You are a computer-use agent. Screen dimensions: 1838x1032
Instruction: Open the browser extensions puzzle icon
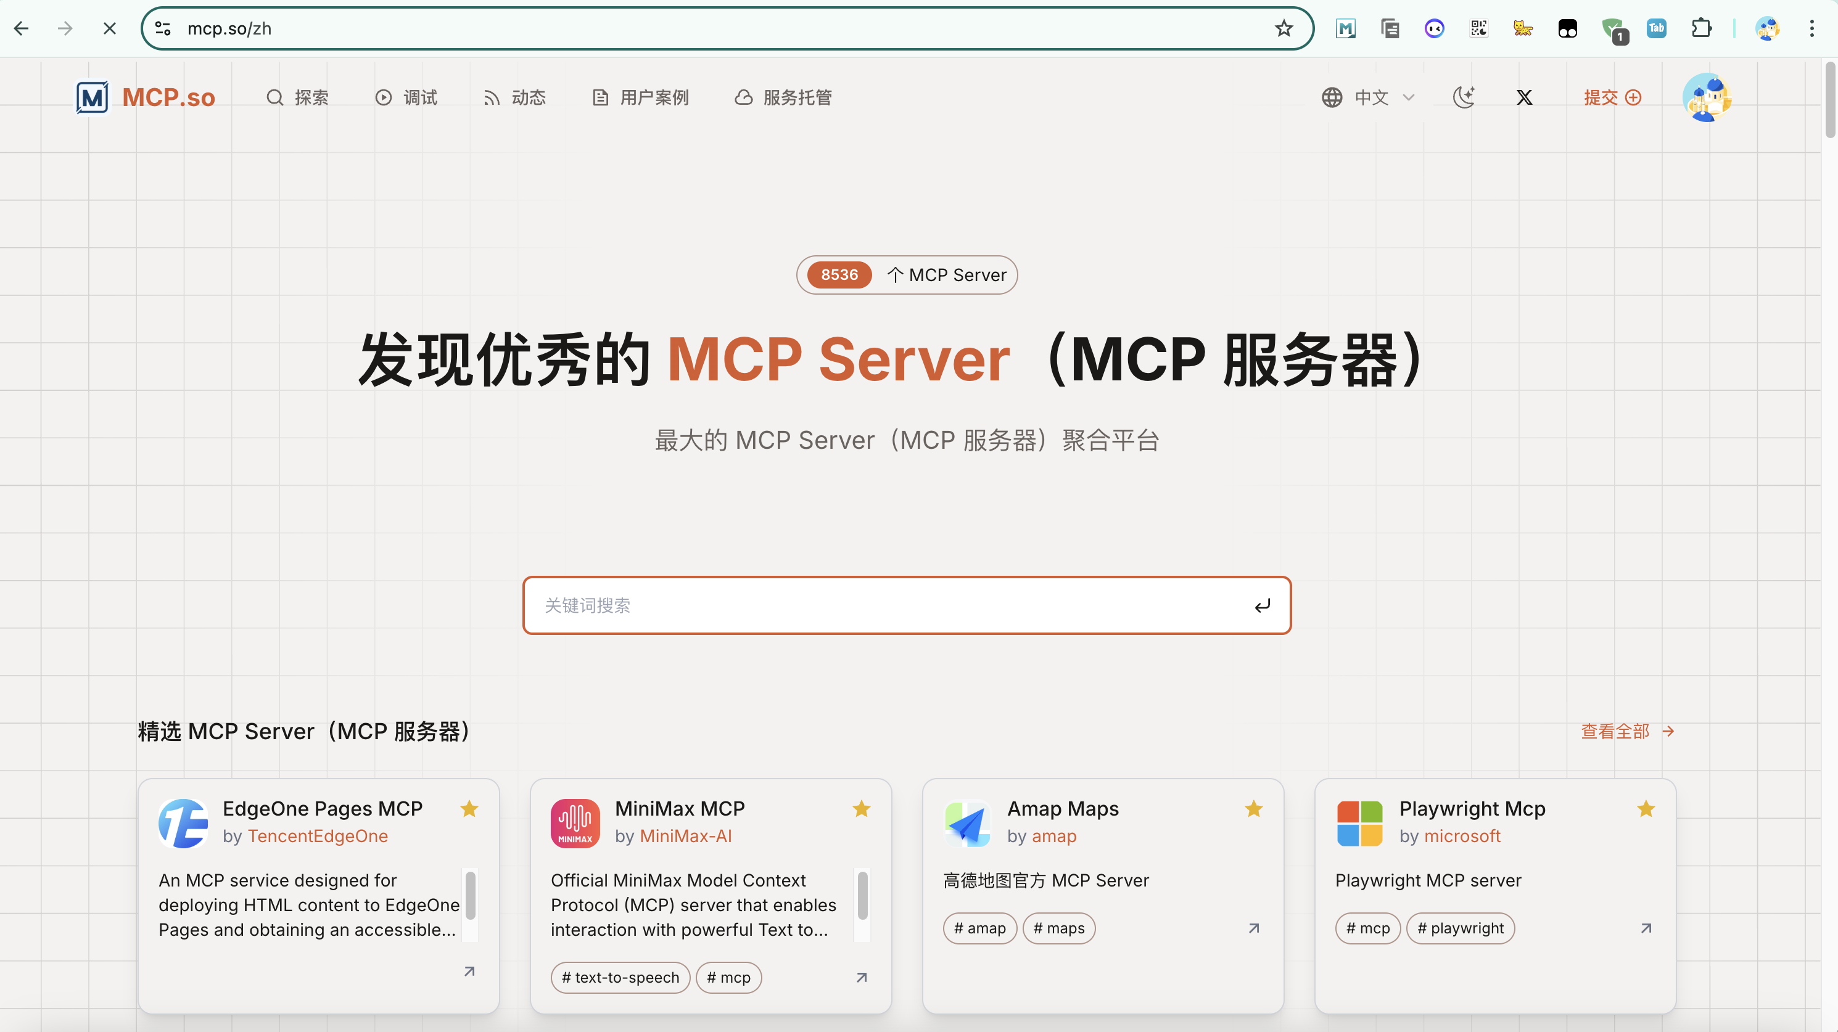click(x=1701, y=28)
